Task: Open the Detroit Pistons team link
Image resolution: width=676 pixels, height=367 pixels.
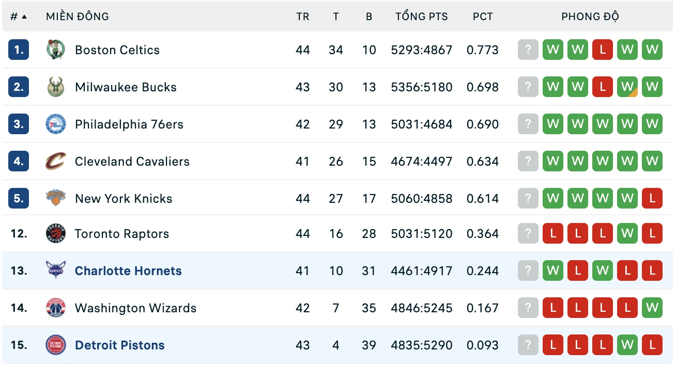Action: pyautogui.click(x=120, y=345)
